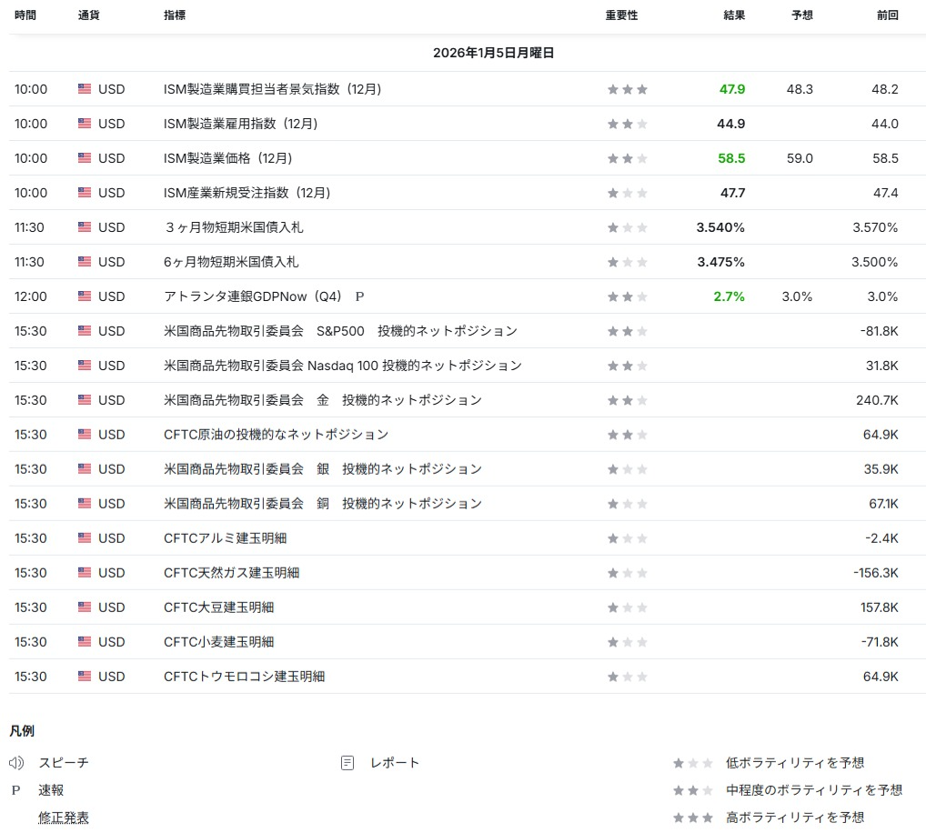Click the US flag in CFTC天然ガス建玉明細 row
Screen dimensions: 926x833
(x=85, y=573)
